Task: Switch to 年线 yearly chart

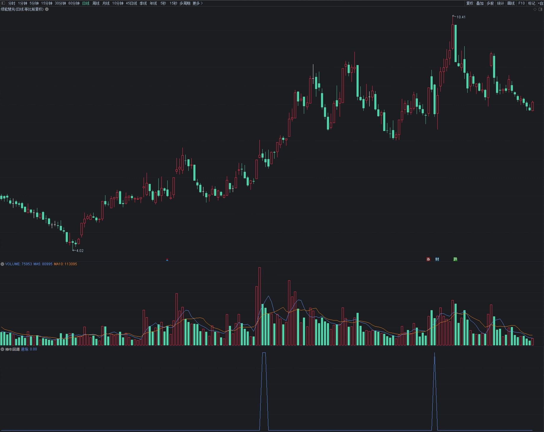Action: [x=153, y=3]
